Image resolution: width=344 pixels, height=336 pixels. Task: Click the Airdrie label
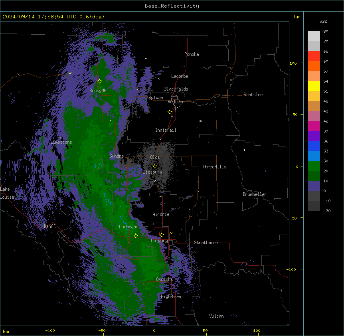tap(161, 214)
